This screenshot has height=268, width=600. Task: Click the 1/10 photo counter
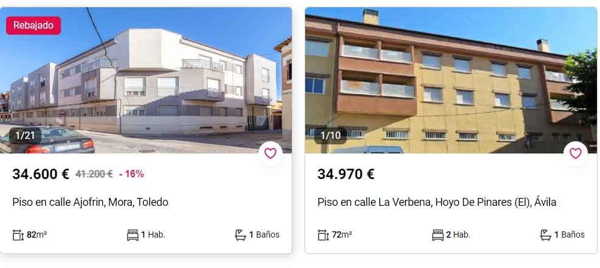click(330, 136)
